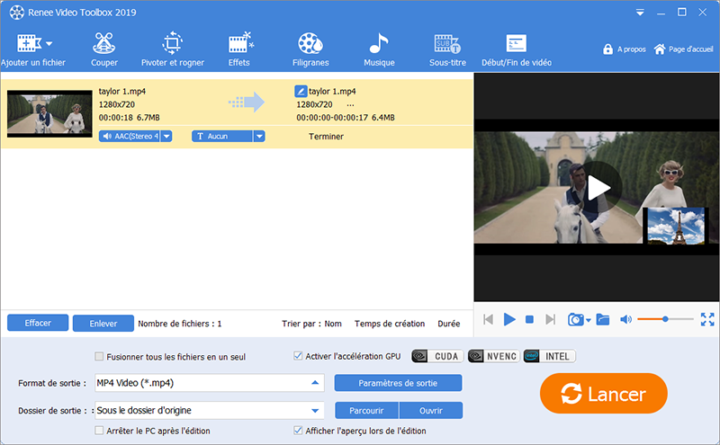Open the Dossier de sortie combo box

pos(210,411)
